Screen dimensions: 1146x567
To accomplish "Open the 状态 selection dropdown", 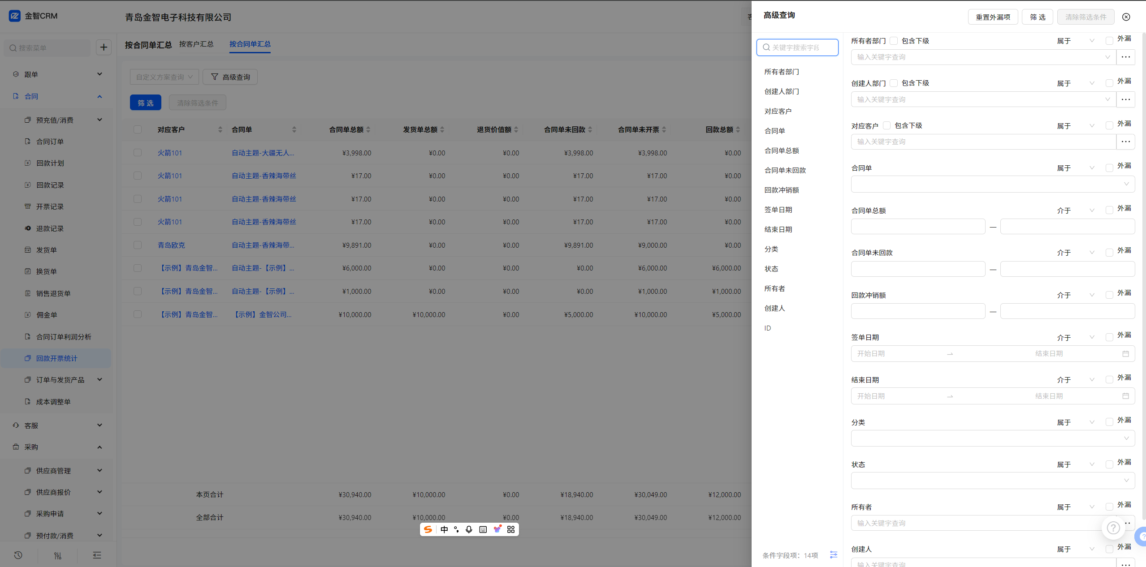I will (992, 481).
